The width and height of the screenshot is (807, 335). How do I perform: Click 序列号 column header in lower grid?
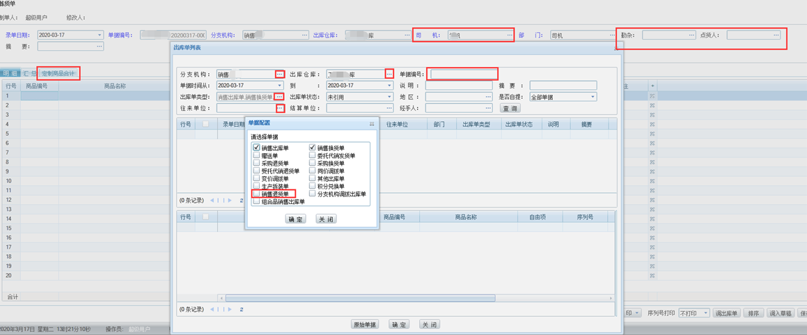586,217
